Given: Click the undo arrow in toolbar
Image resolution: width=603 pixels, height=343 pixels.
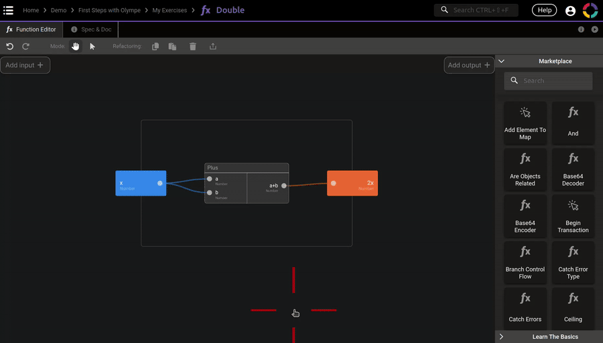Looking at the screenshot, I should pyautogui.click(x=9, y=46).
